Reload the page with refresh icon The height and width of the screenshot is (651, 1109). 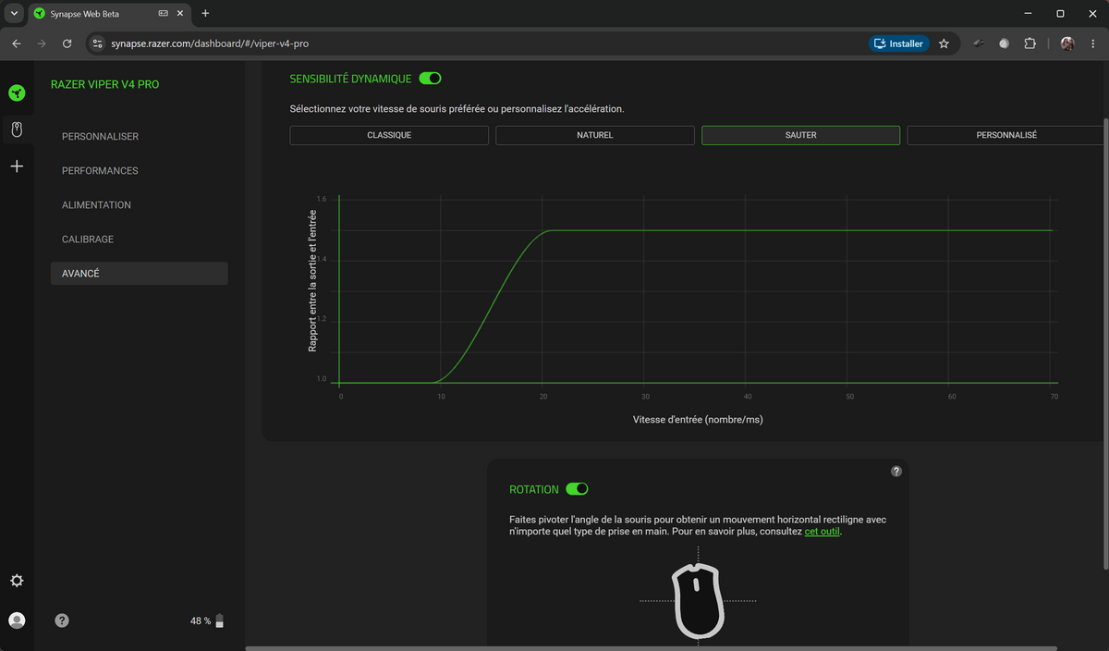point(67,43)
